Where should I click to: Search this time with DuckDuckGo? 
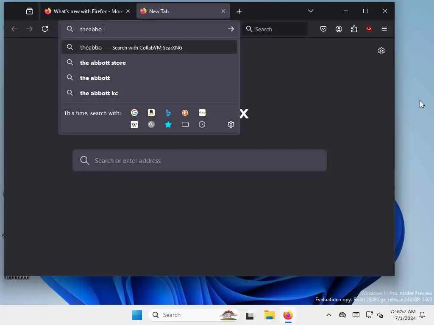[185, 113]
